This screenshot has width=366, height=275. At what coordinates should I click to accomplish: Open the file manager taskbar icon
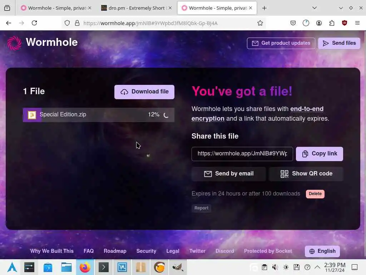coord(66,267)
